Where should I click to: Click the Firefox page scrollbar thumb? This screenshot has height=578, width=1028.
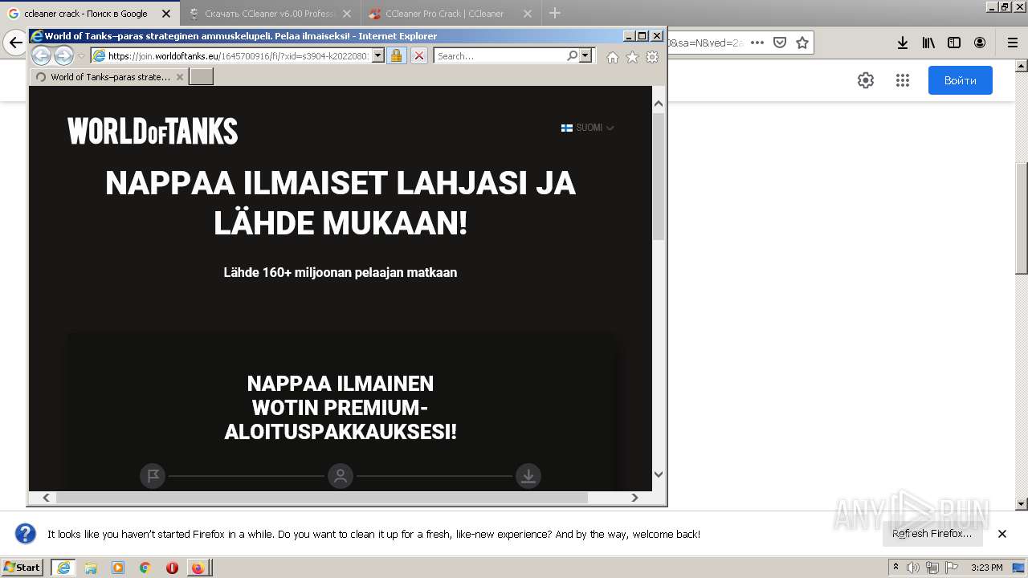pos(1022,218)
